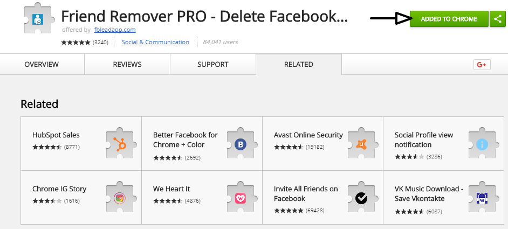Click the Added to Chrome button

coord(449,19)
